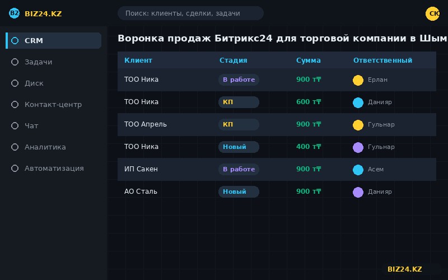Click the BIZ24.KZ brand name in header

[43, 13]
